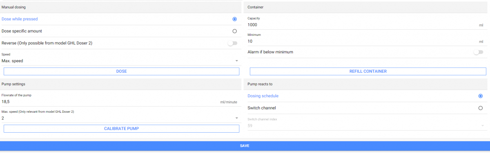This screenshot has width=490, height=153.
Task: Click the blue SAVE bar
Action: tap(245, 146)
